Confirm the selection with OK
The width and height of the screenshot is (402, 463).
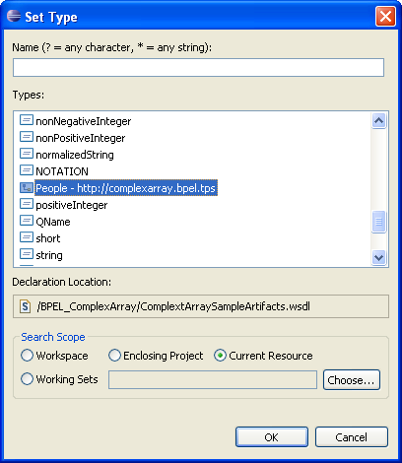pyautogui.click(x=272, y=437)
